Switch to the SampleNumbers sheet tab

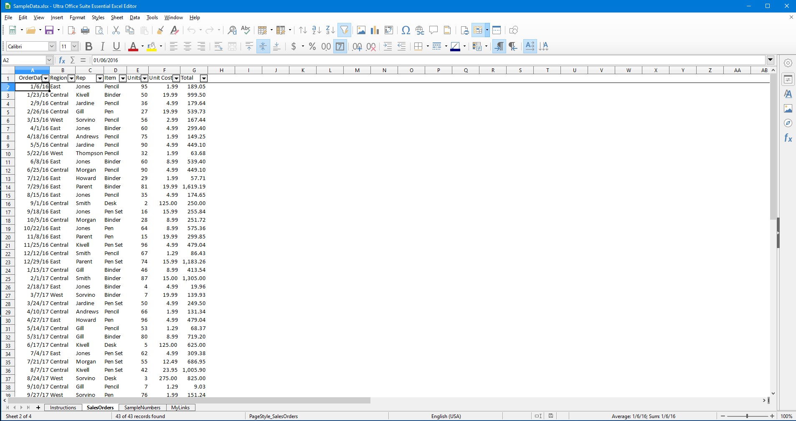coord(142,408)
